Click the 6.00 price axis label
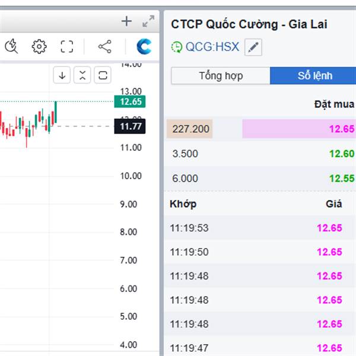This screenshot has width=356, height=356. click(x=129, y=289)
